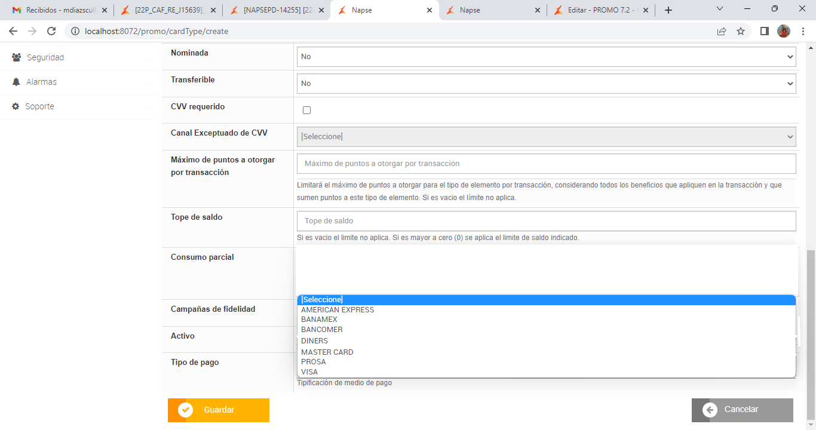Viewport: 816px width, 430px height.
Task: Open the Transferible dropdown
Action: click(546, 84)
